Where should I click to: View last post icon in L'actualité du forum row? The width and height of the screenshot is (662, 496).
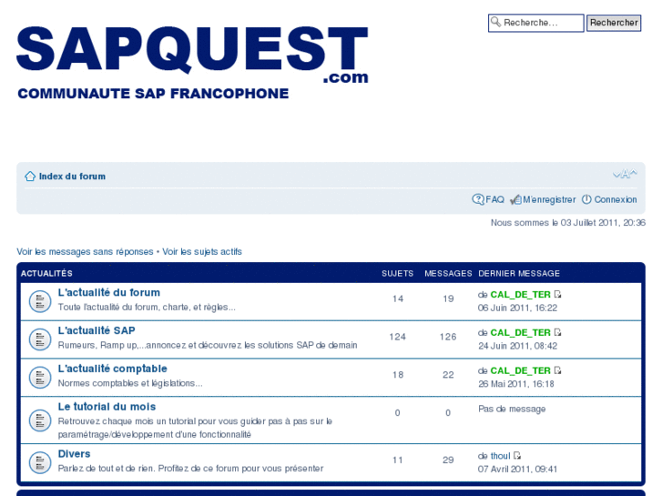point(557,294)
